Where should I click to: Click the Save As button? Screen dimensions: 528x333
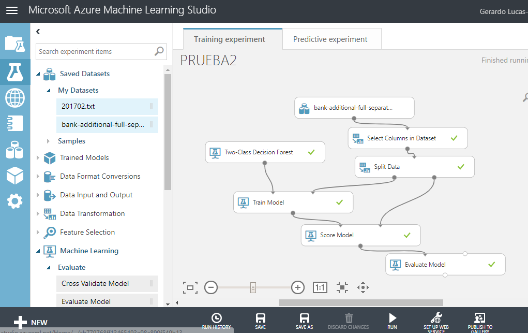[304, 320]
